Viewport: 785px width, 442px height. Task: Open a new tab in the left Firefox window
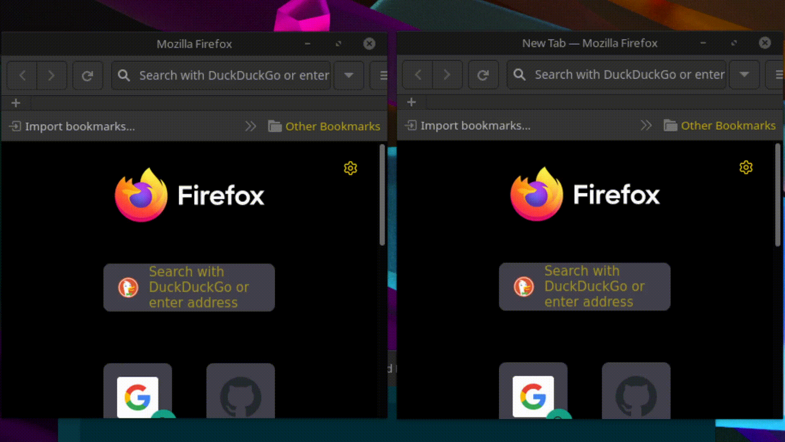(16, 103)
